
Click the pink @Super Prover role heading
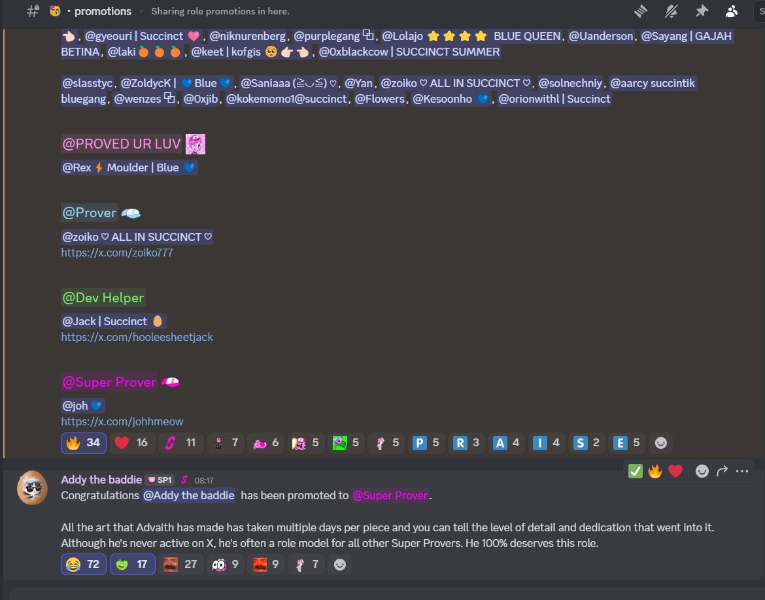point(109,382)
